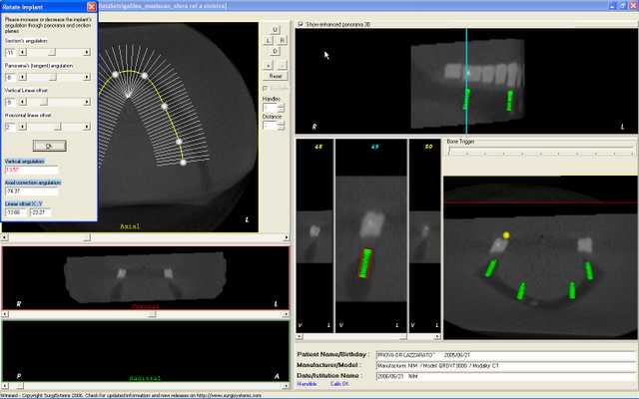Screen dimensions: 639x399
Task: Toggle the disabled checkbox below Reset
Action: pos(266,89)
